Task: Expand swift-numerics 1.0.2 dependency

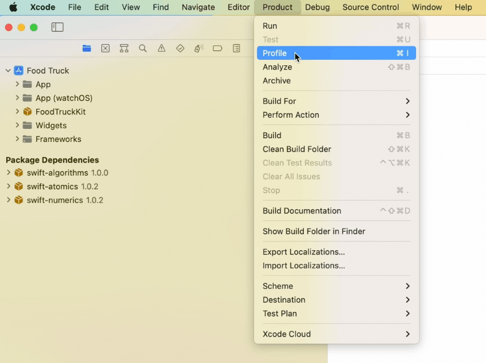Action: (x=9, y=200)
